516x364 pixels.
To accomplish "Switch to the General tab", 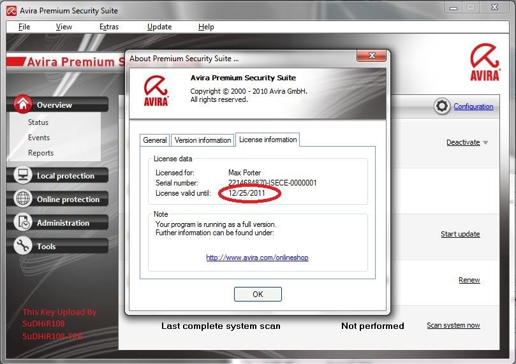I will (155, 140).
